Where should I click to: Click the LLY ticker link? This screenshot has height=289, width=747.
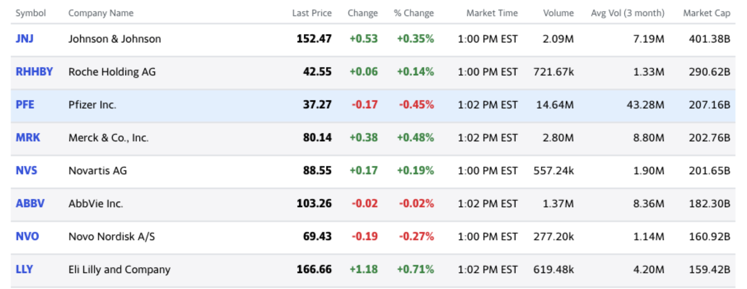point(24,270)
